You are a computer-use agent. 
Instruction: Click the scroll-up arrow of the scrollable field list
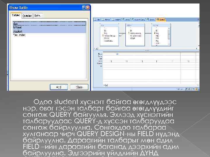click(169, 28)
